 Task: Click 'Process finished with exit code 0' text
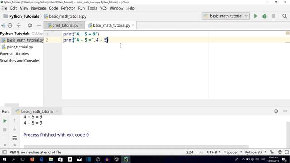56,135
